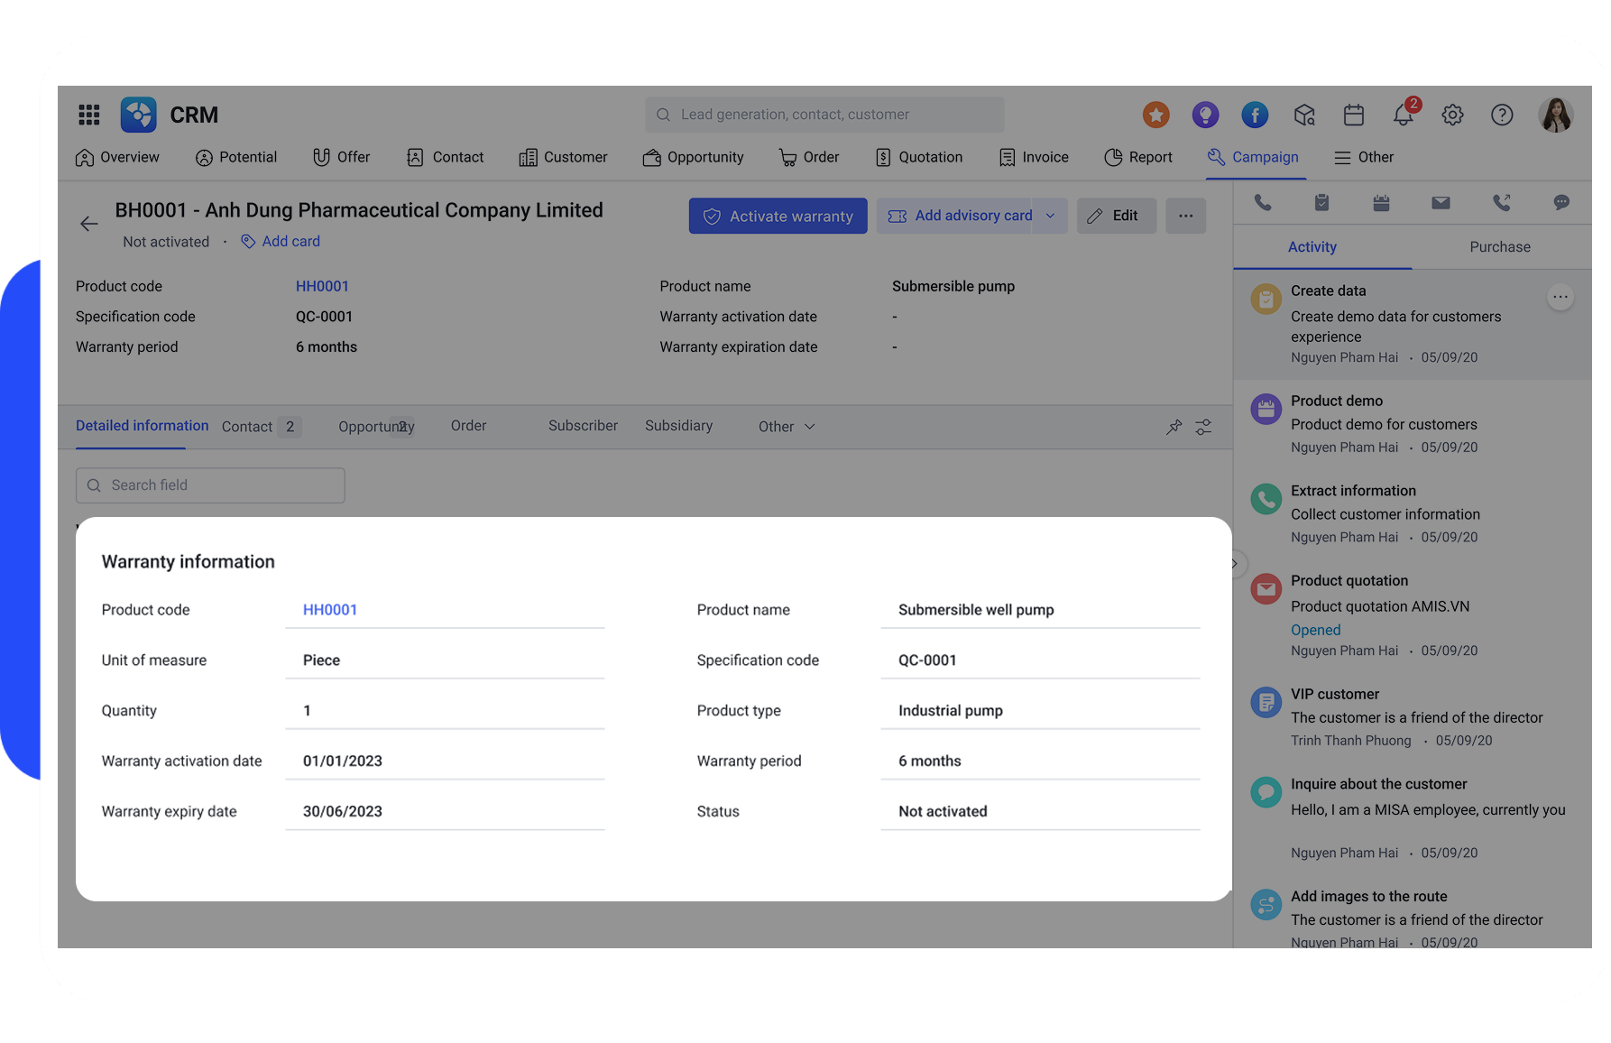Switch to the Purchase tab

pyautogui.click(x=1499, y=246)
